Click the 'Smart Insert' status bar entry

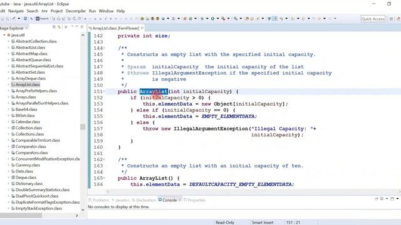pos(263,222)
